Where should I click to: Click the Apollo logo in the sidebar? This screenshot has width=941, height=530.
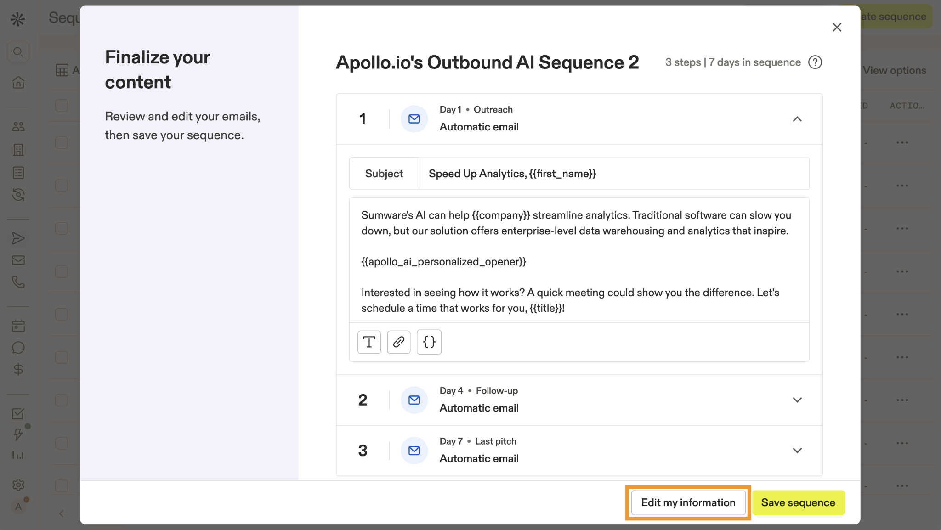click(x=18, y=19)
